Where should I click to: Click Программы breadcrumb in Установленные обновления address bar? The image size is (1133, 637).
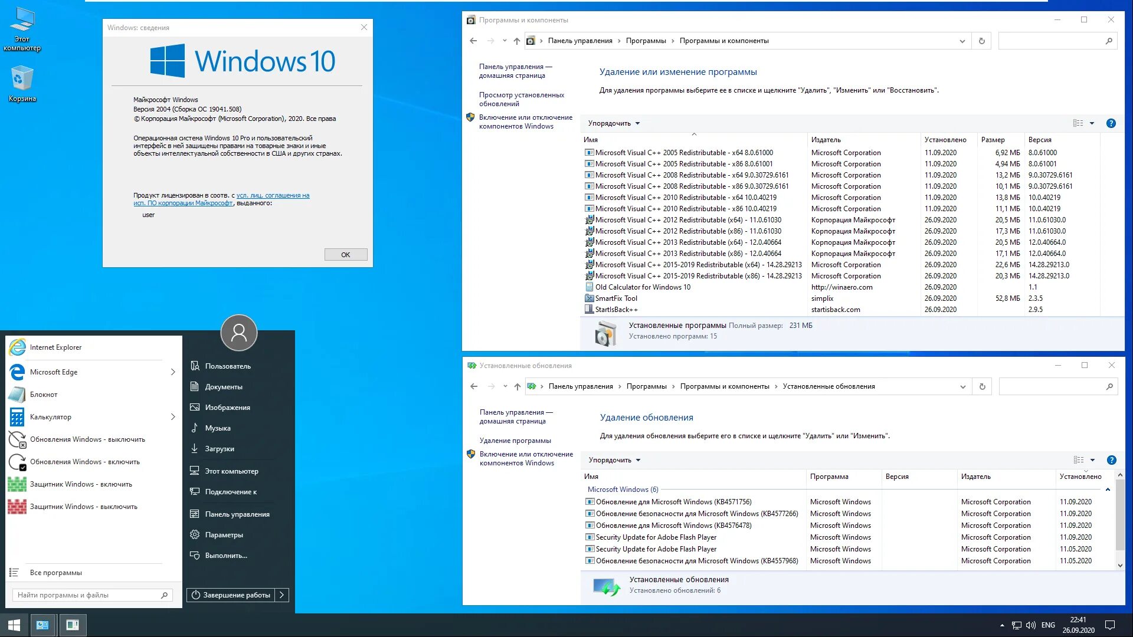[647, 386]
